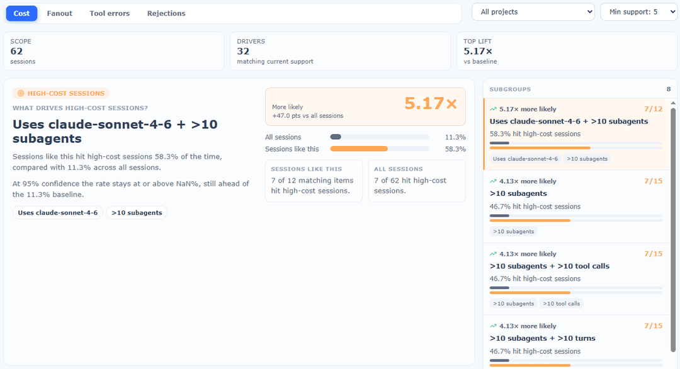Image resolution: width=680 pixels, height=369 pixels.
Task: Click trend arrow icon on 5.17× subgroup
Action: [493, 110]
